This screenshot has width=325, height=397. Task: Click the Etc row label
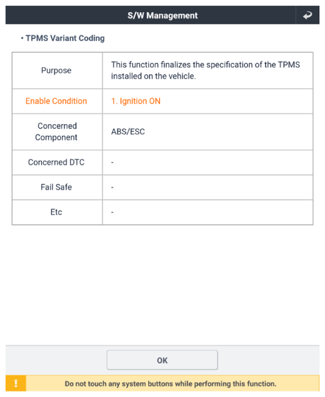(56, 212)
